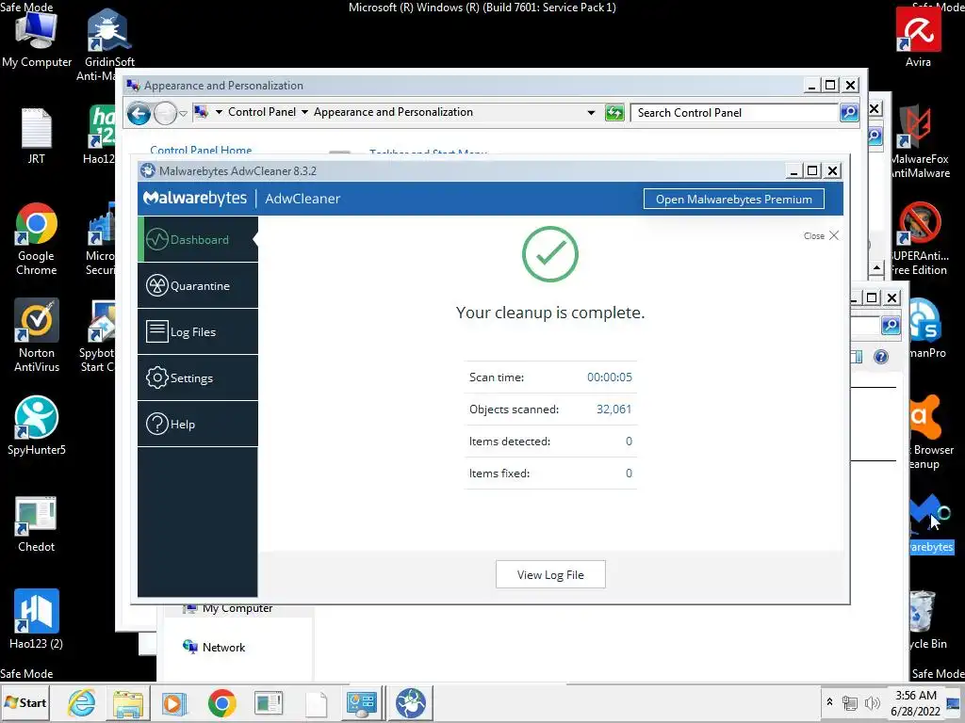The image size is (965, 723).
Task: Click the Dashboard pulse icon
Action: [157, 239]
